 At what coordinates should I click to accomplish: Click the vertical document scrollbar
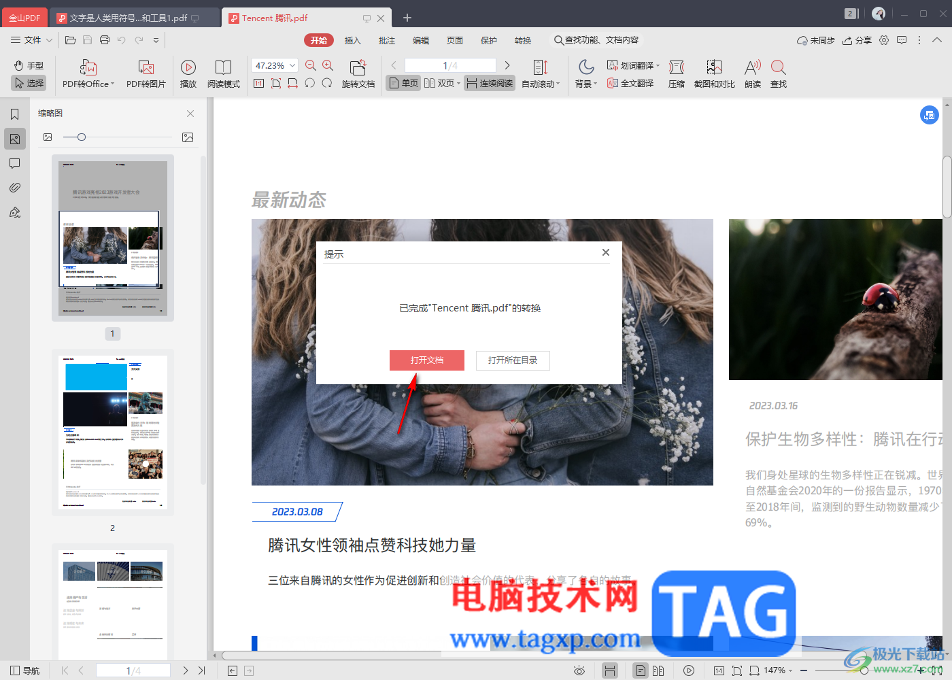[947, 187]
